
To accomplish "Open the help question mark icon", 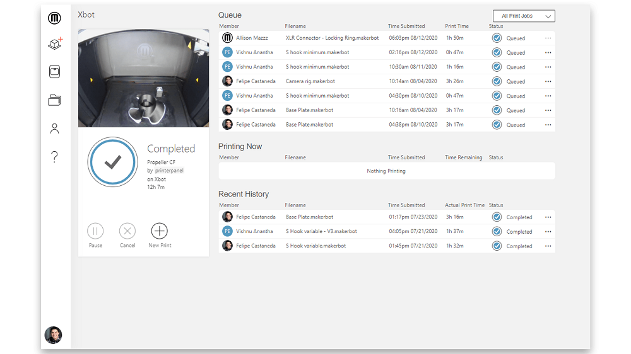I will [54, 156].
